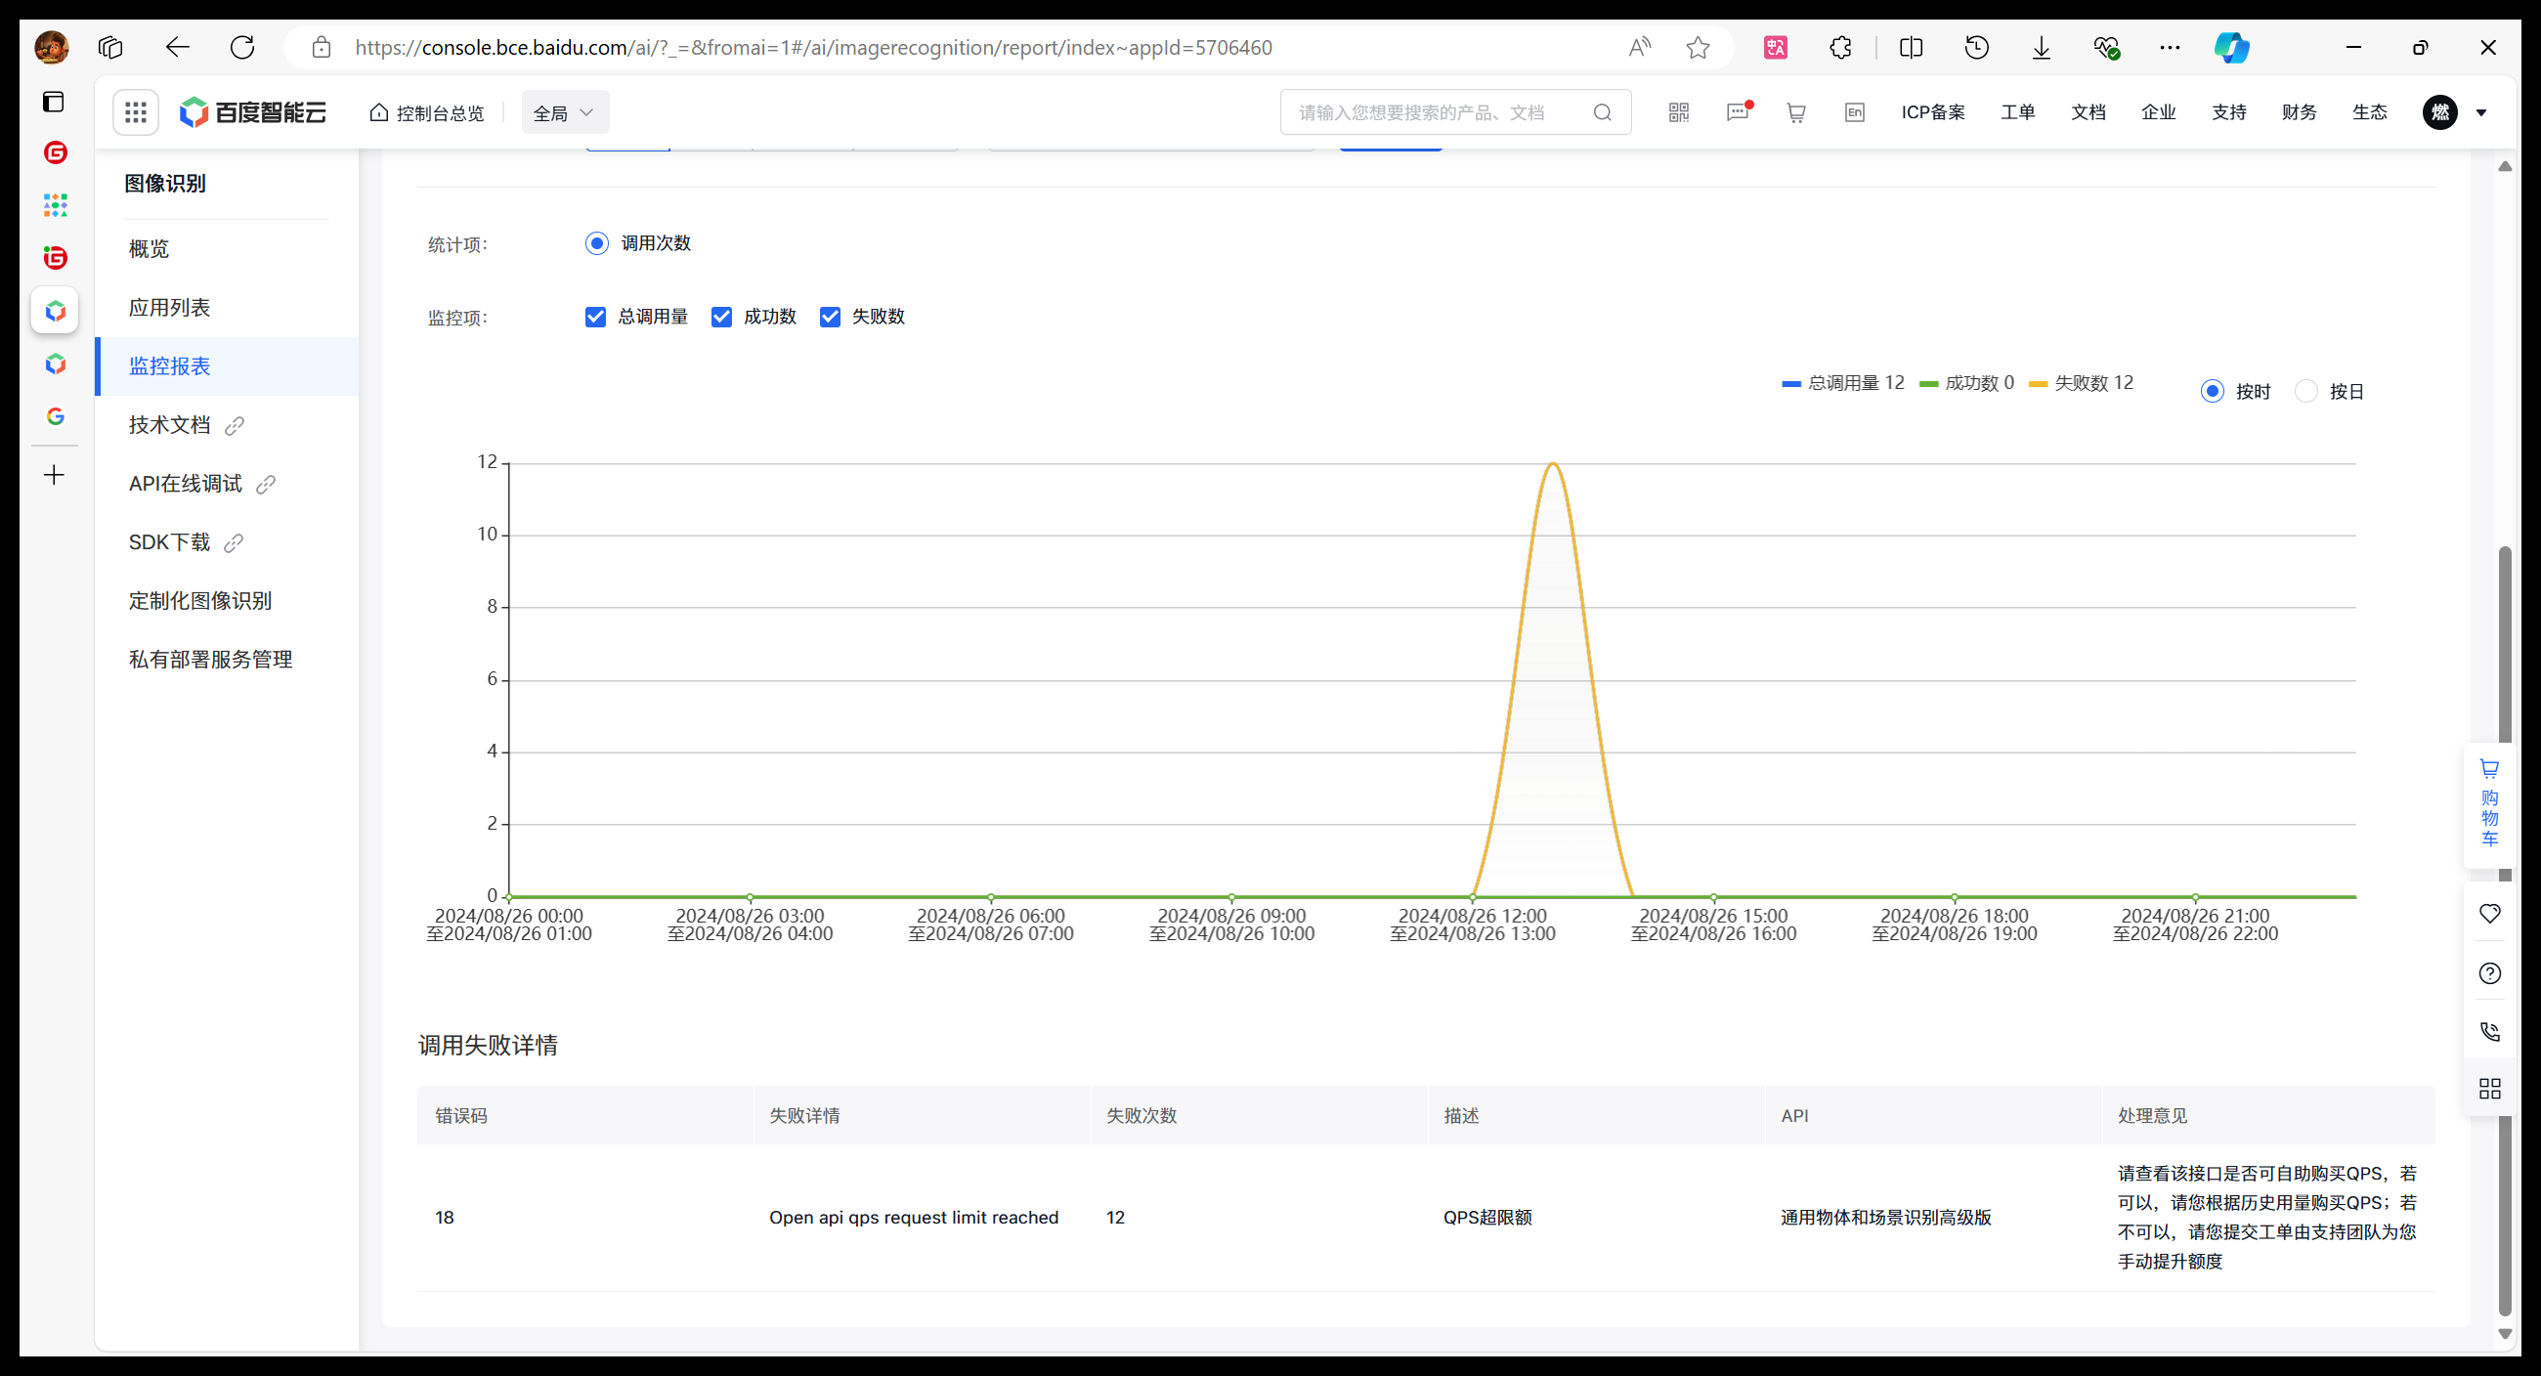
Task: Toggle the 总调用量 12 legend item
Action: click(x=1842, y=383)
